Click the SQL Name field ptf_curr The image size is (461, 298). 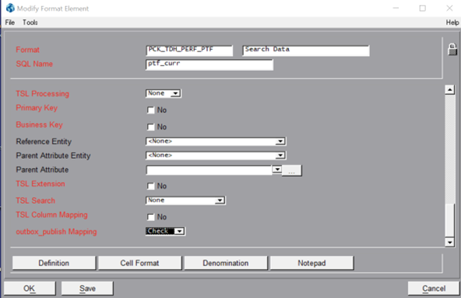point(209,65)
